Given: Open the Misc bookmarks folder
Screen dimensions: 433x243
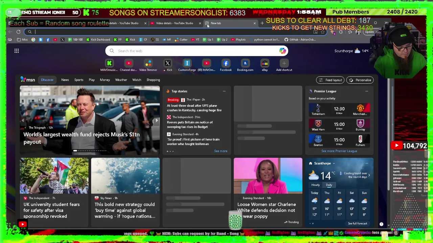Looking at the screenshot, I should 23,39.
